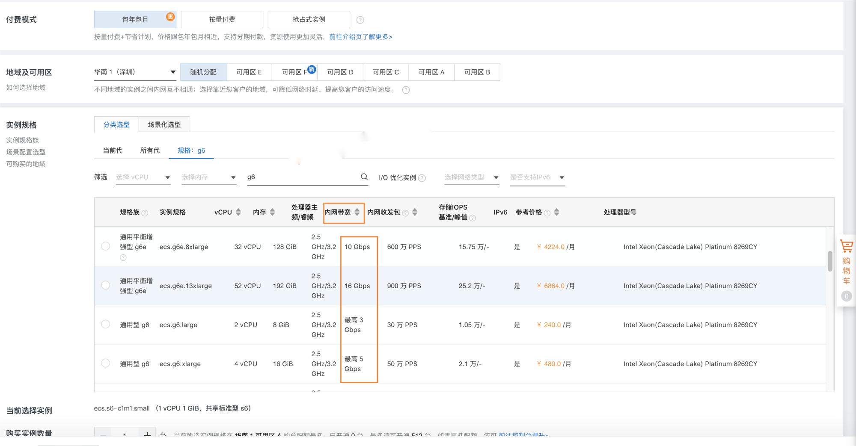The height and width of the screenshot is (446, 856).
Task: Open link 前往介绍页了解更多
Action: pos(361,37)
